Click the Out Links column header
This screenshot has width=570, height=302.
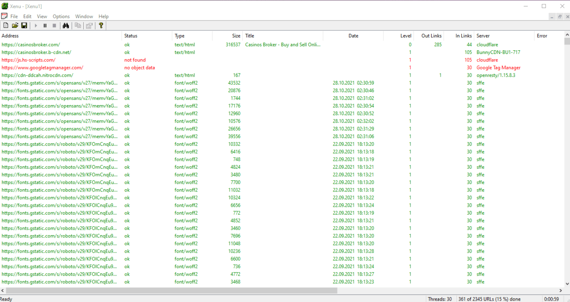click(x=431, y=36)
